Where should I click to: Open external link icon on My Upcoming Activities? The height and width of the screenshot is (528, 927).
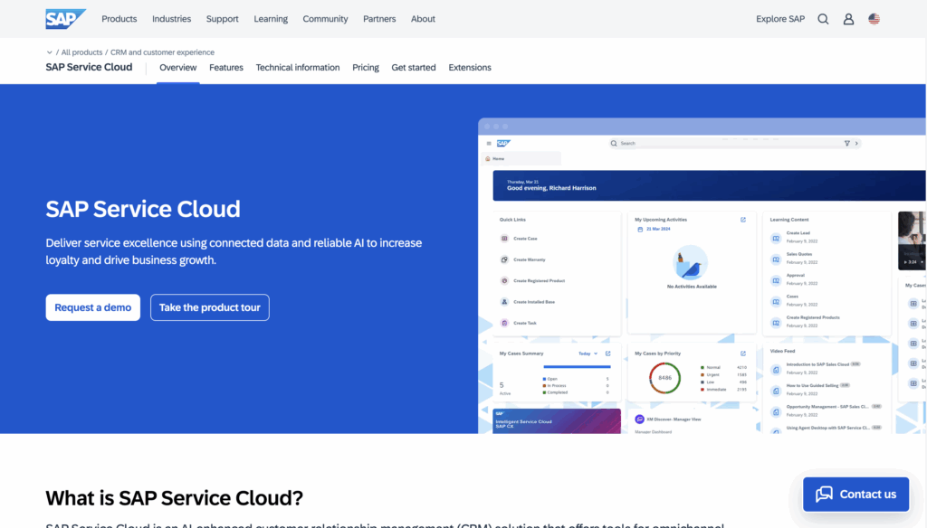743,220
